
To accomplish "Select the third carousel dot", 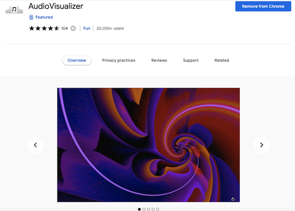I will pyautogui.click(x=148, y=209).
